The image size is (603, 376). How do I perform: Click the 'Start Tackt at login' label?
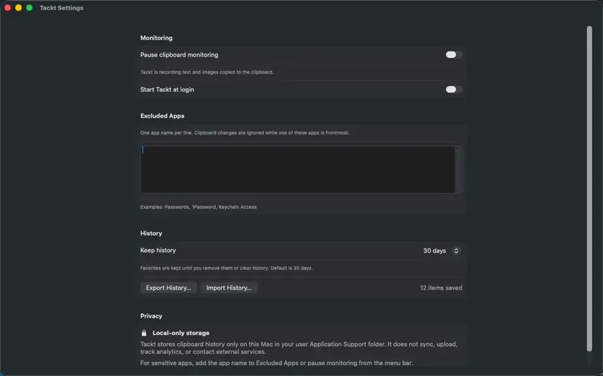pos(167,89)
